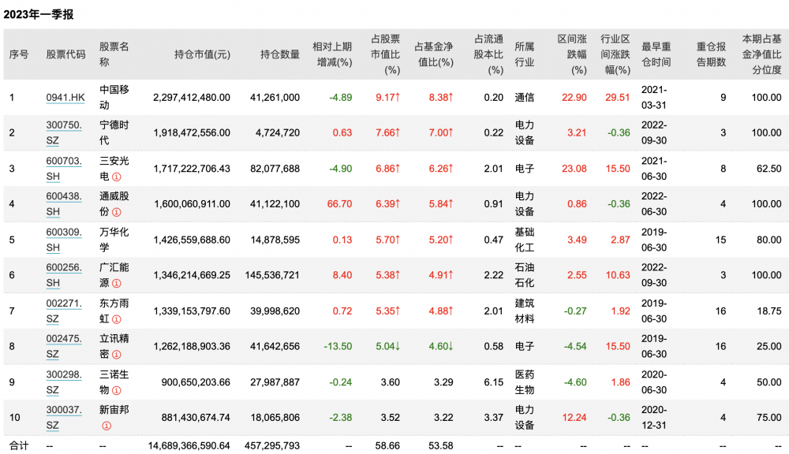The height and width of the screenshot is (454, 789).
Task: Click the red info icon beside 三诺生物
Action: (x=116, y=391)
